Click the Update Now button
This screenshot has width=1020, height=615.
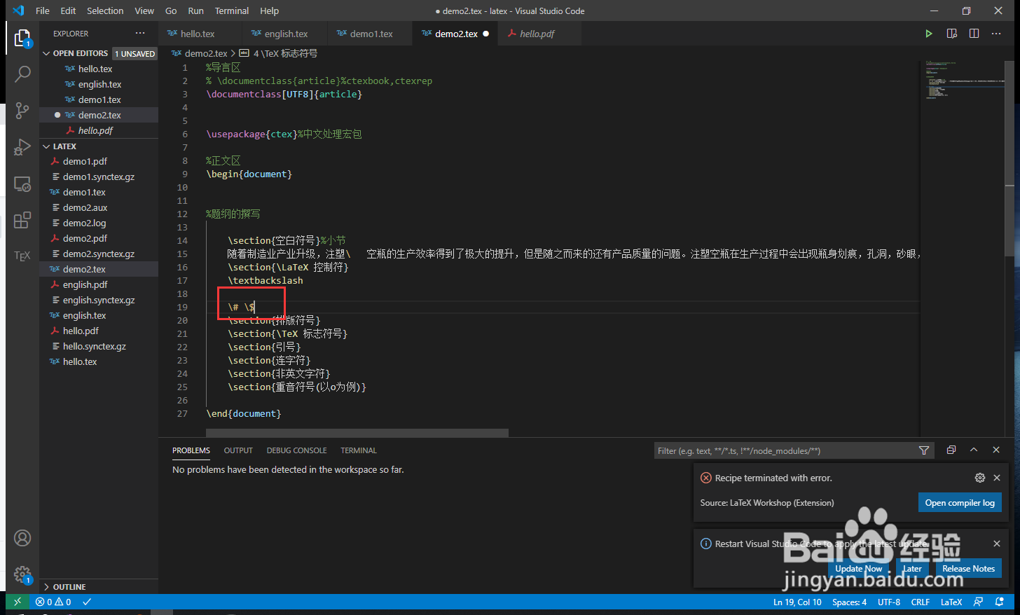(858, 569)
